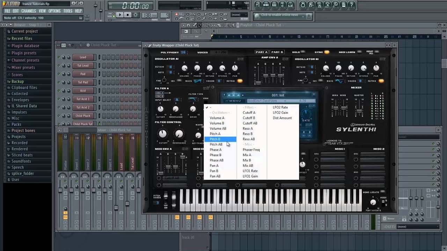
Task: Select the Tut Acid 1 channel button
Action: pyautogui.click(x=83, y=99)
